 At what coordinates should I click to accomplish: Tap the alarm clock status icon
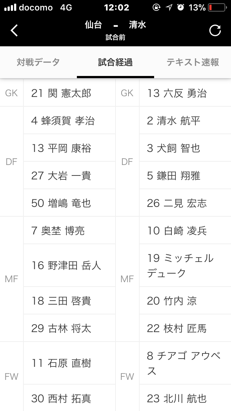(x=181, y=7)
